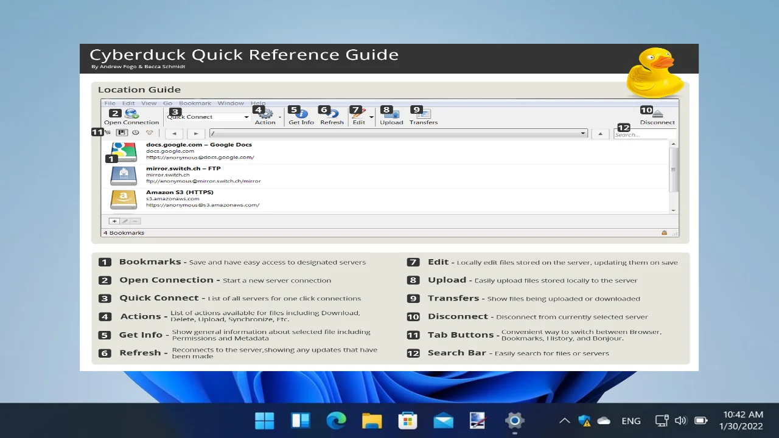Click the 'Cyberduck Quick Reference Guide' heading
The width and height of the screenshot is (779, 438).
pyautogui.click(x=244, y=55)
